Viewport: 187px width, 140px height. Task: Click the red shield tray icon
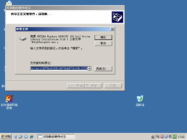(162, 137)
